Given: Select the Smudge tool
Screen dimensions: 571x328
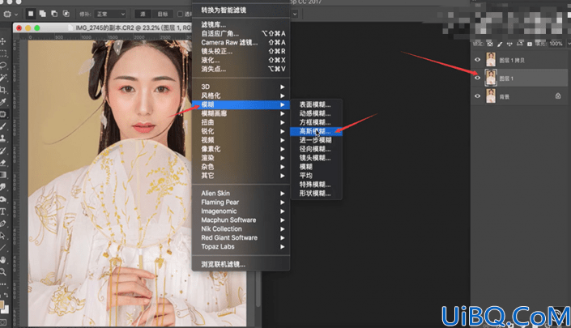Looking at the screenshot, I should click(3, 187).
